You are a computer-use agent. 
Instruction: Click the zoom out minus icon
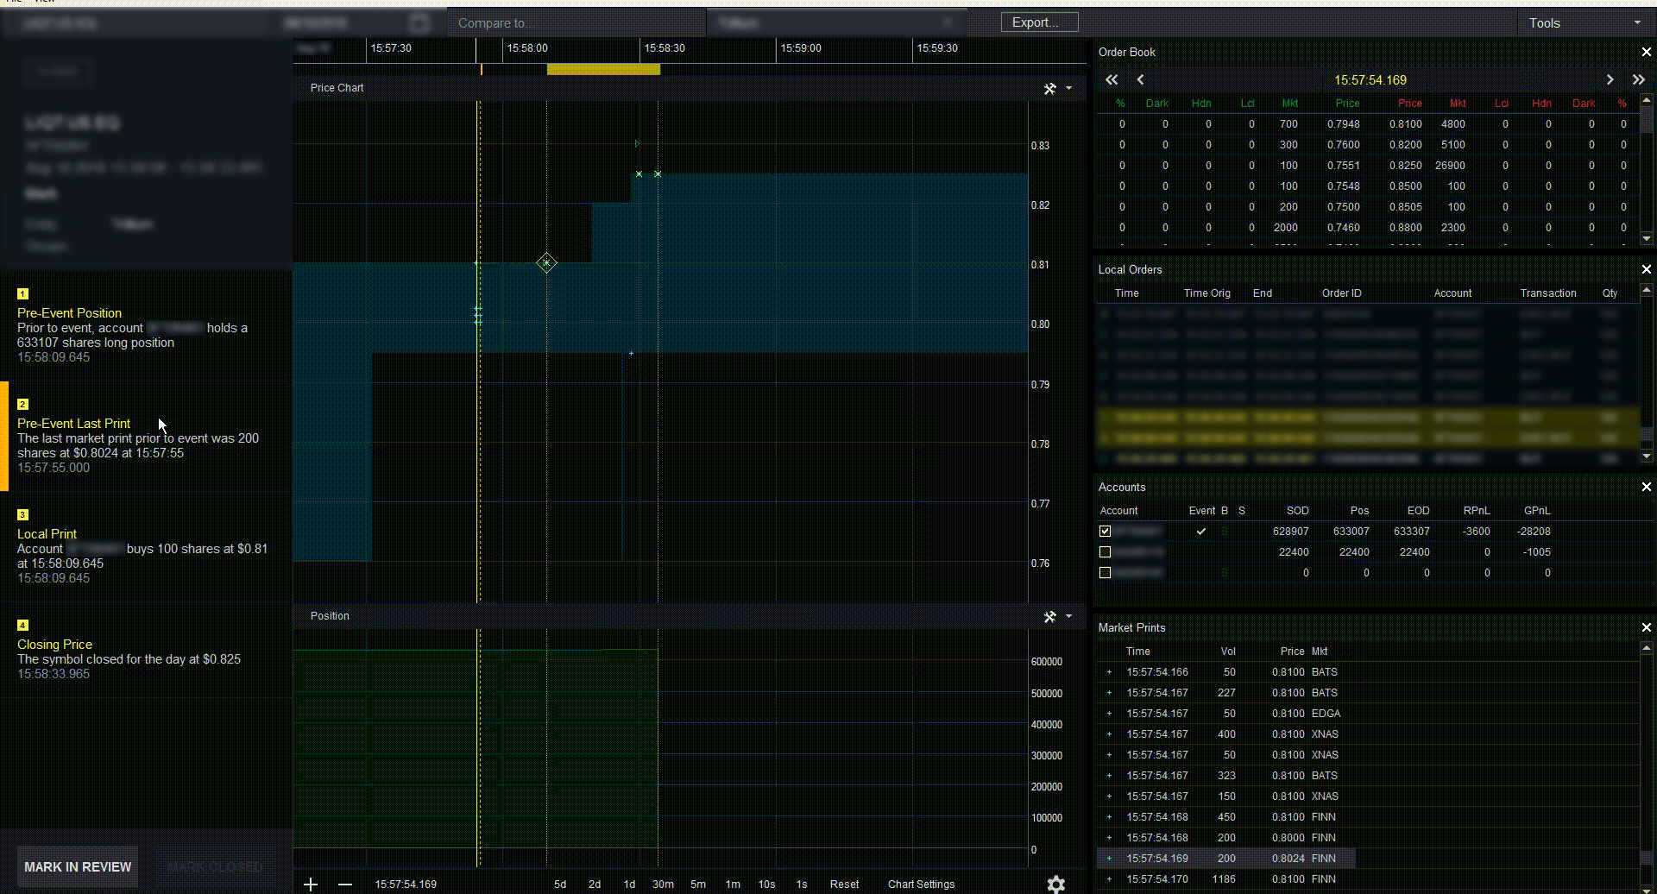[x=345, y=885]
